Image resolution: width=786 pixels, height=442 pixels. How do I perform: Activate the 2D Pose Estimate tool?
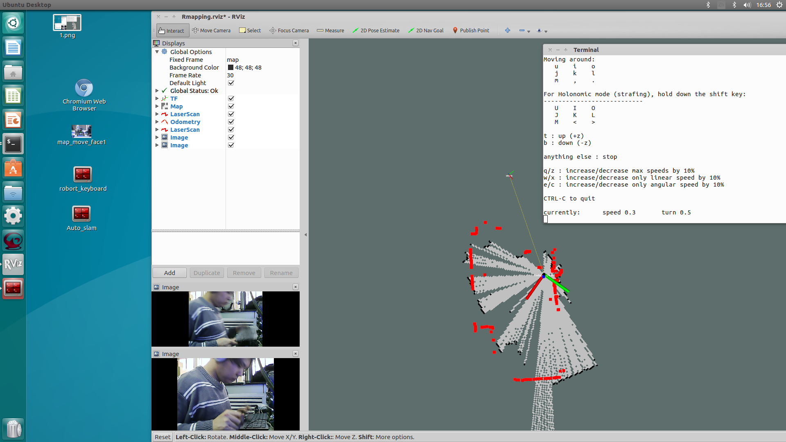(376, 31)
